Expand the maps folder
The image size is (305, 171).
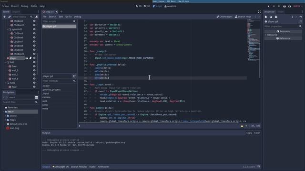tap(6, 120)
